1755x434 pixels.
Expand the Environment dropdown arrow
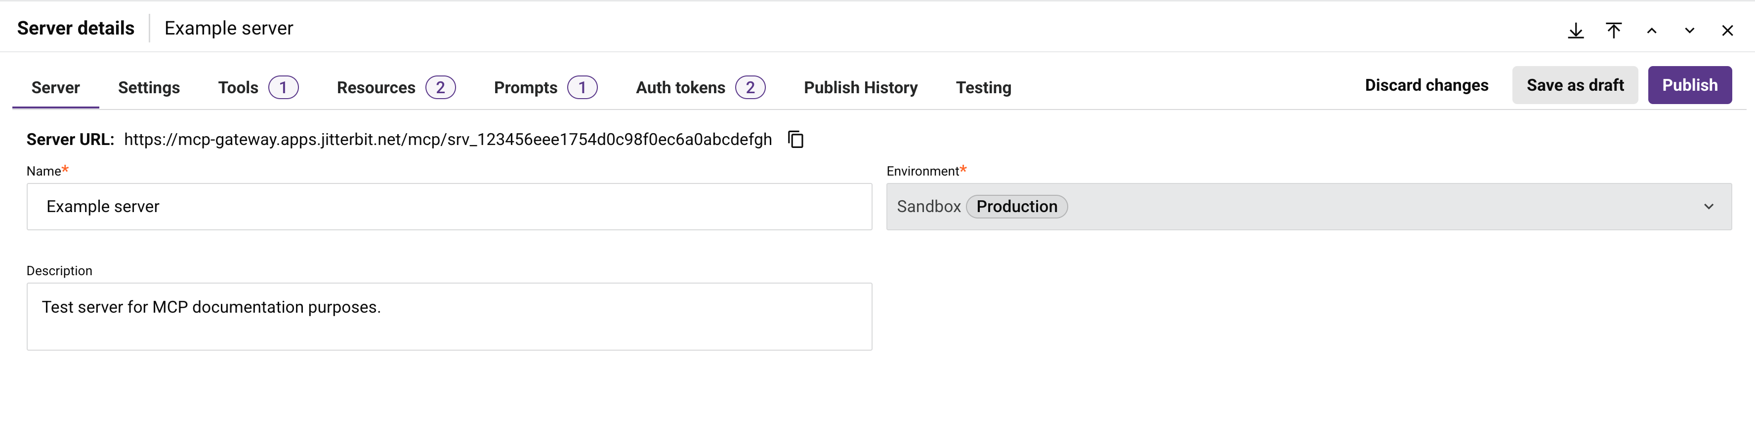pyautogui.click(x=1709, y=207)
